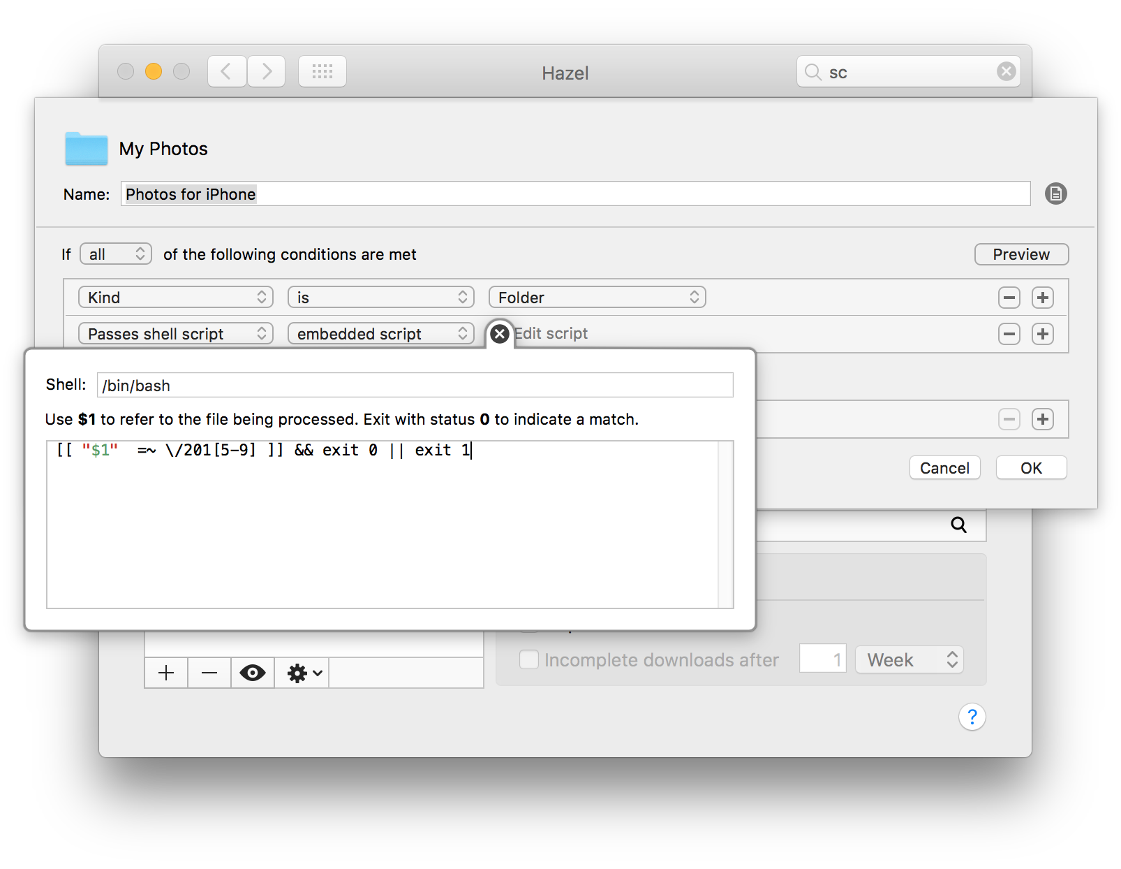Remove the Passes shell script condition
The image size is (1121, 869).
click(1009, 334)
